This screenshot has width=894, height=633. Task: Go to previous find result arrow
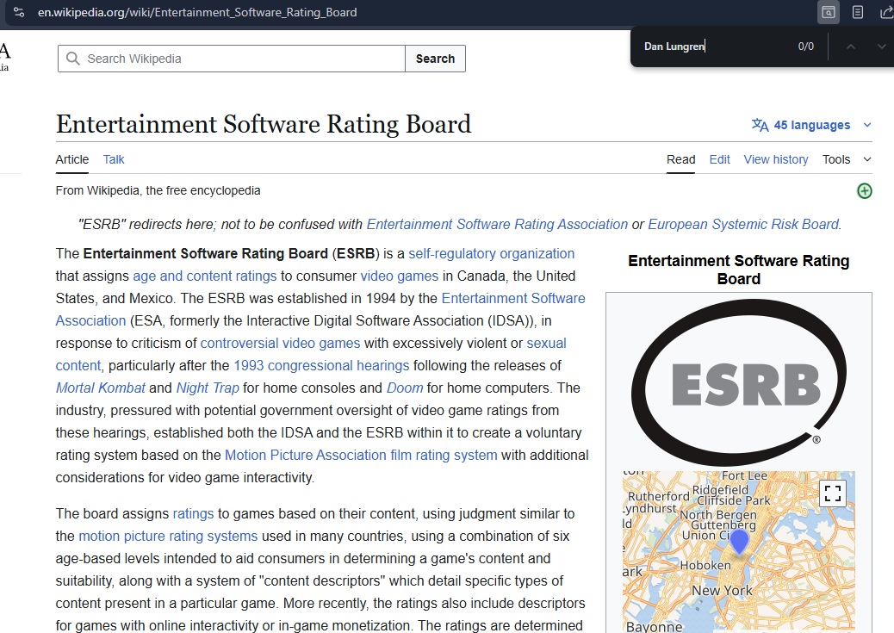point(851,47)
